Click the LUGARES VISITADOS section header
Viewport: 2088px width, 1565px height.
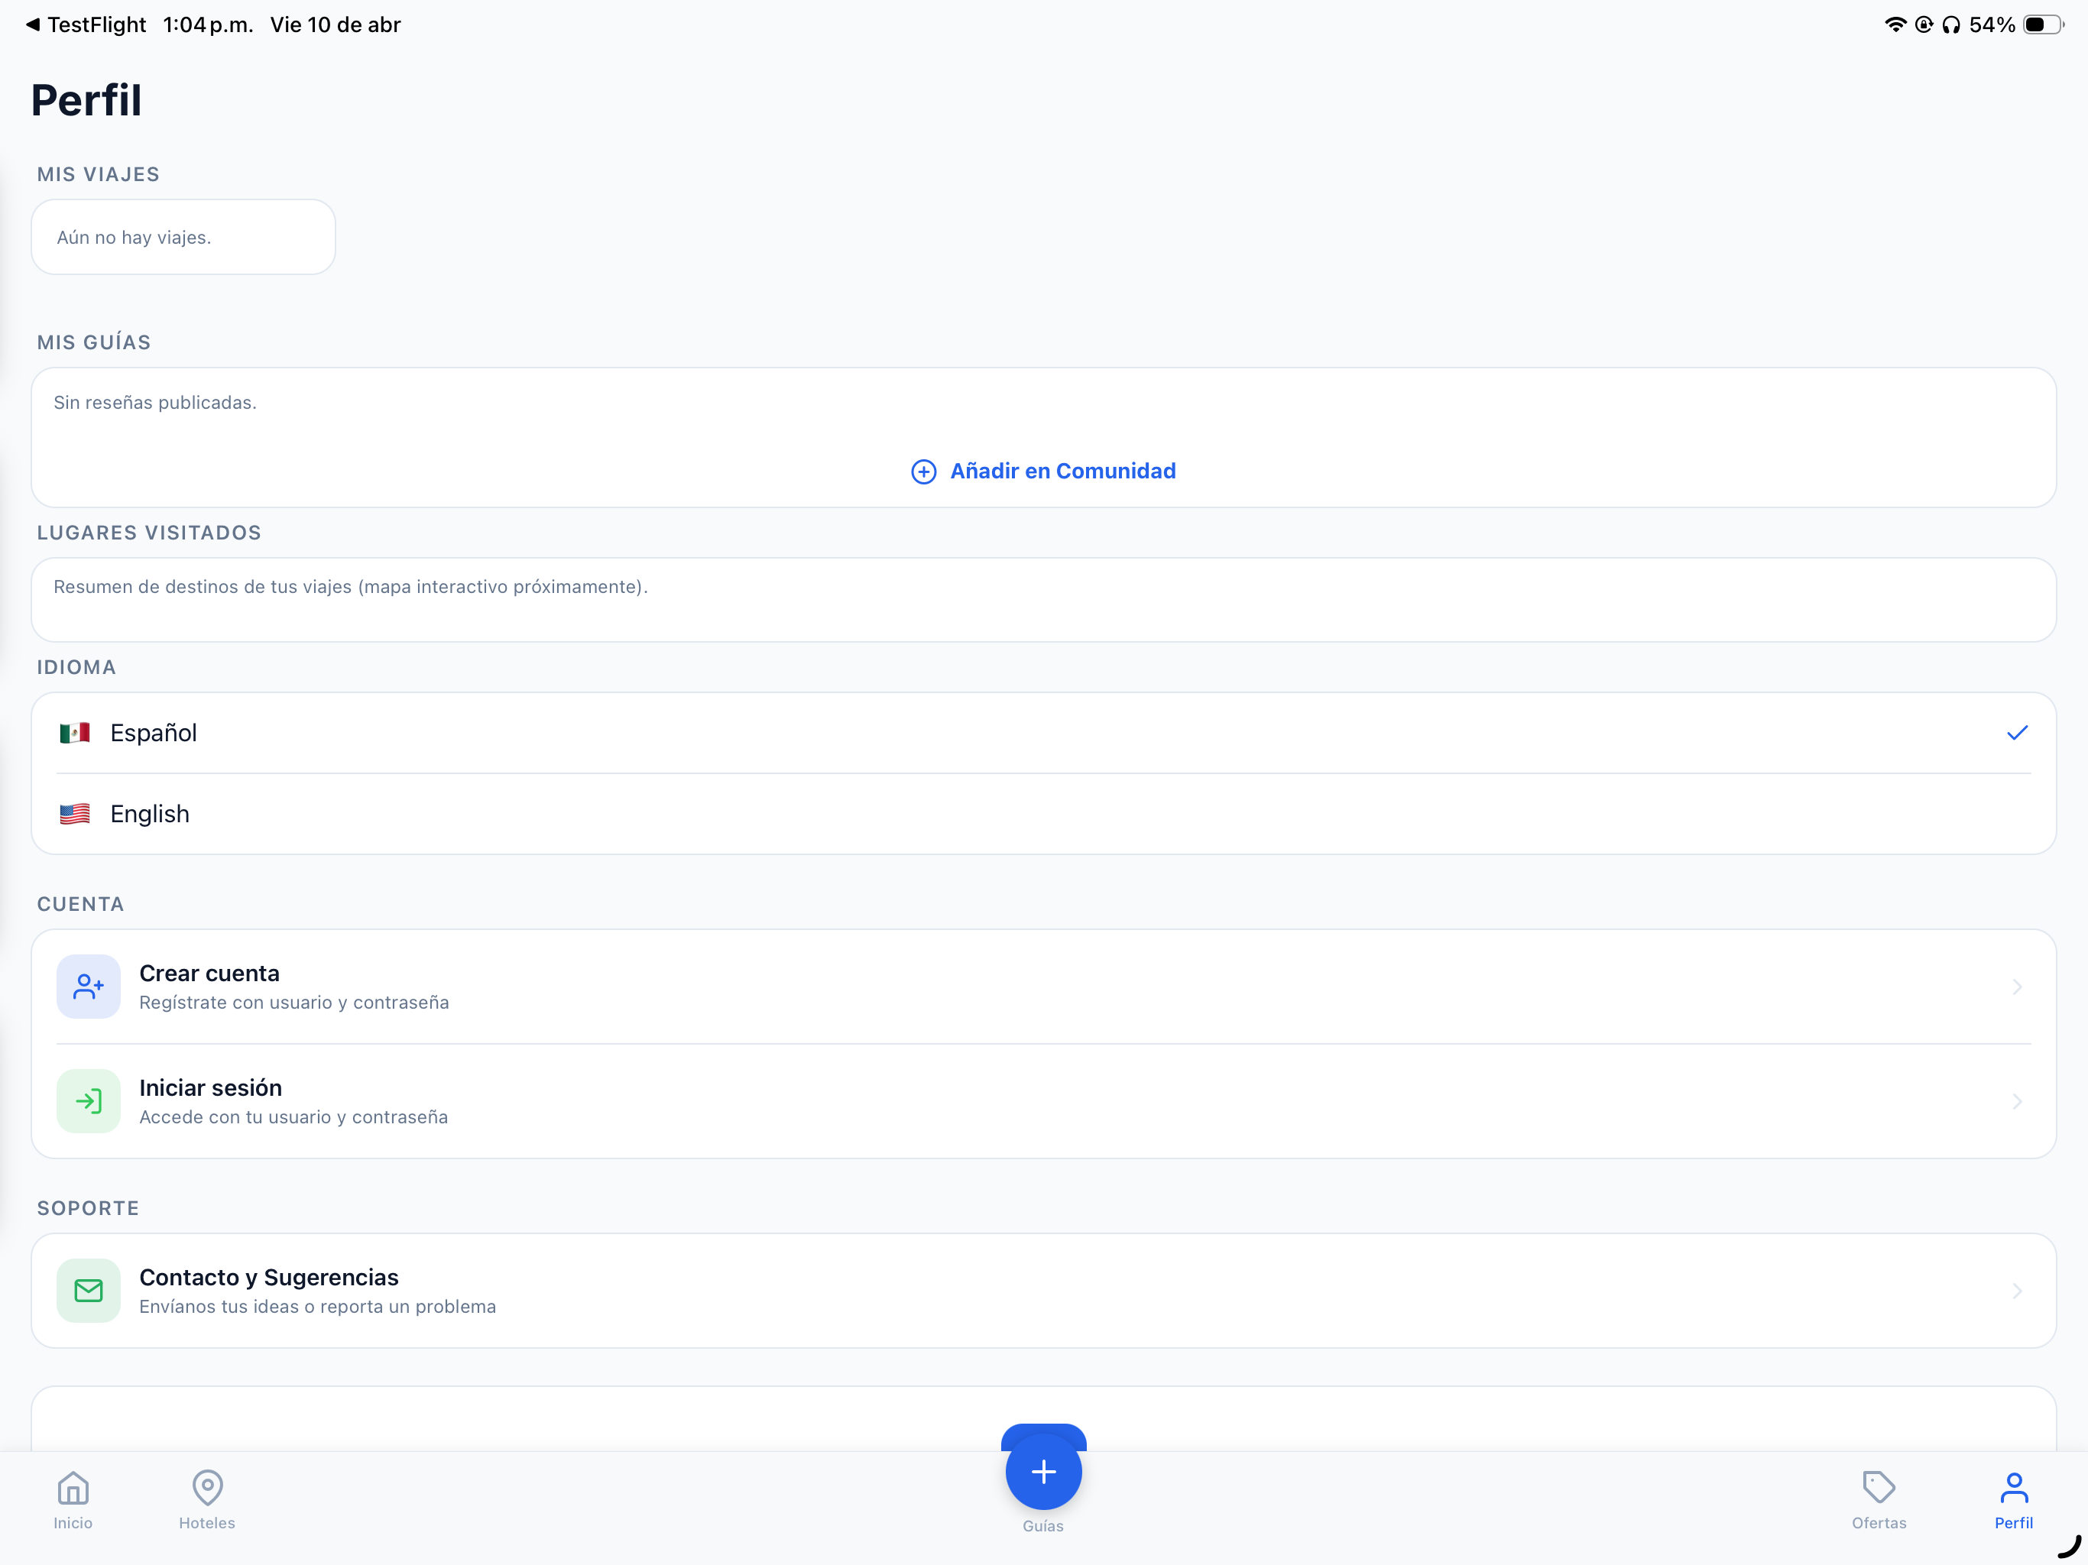coord(149,533)
